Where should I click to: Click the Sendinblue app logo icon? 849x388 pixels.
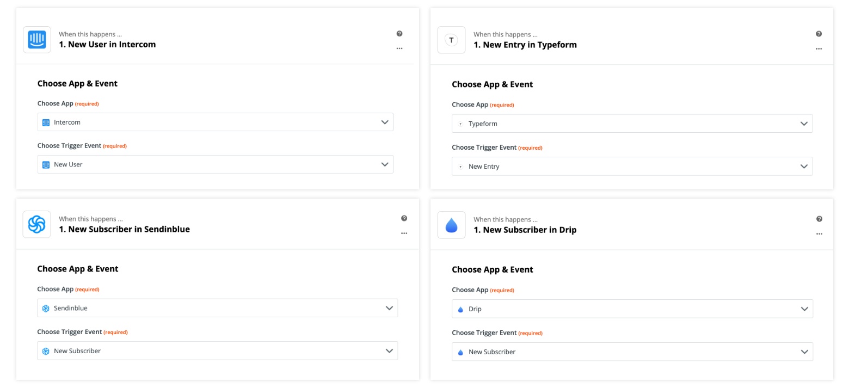pos(37,224)
